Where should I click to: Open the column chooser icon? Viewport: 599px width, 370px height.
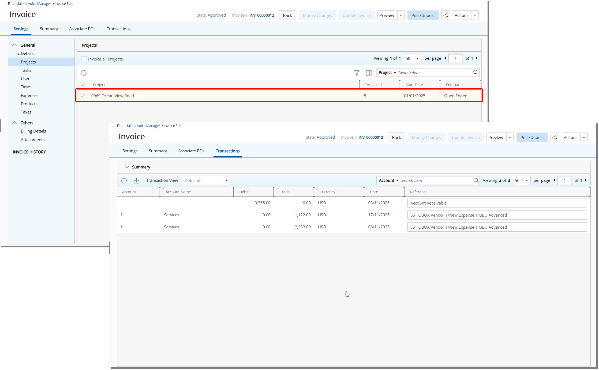[369, 73]
